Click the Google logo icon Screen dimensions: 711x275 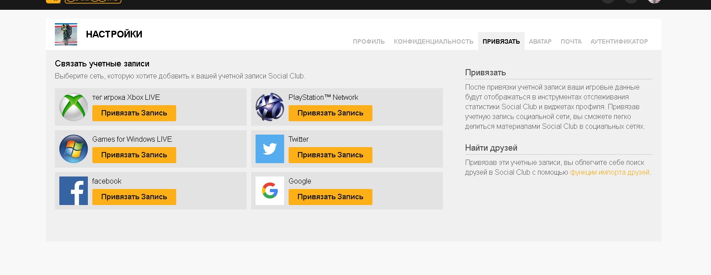point(270,191)
